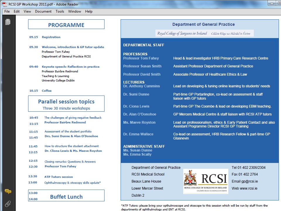
Task: Click 'Dr. Cliona Lewis & Ms. Maeve Royston'
Action: (x=73, y=151)
